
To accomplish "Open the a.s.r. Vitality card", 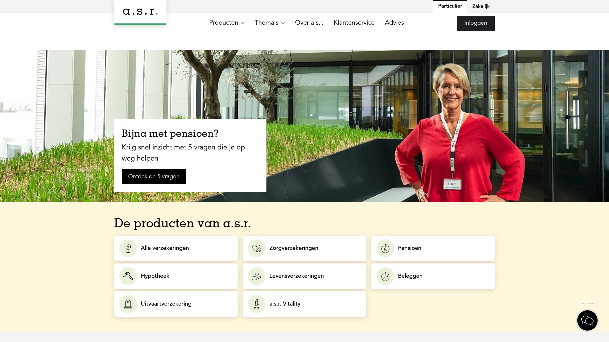I will [304, 304].
